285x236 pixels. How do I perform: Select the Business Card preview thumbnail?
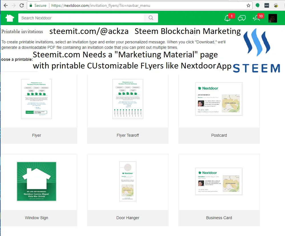coord(219,181)
